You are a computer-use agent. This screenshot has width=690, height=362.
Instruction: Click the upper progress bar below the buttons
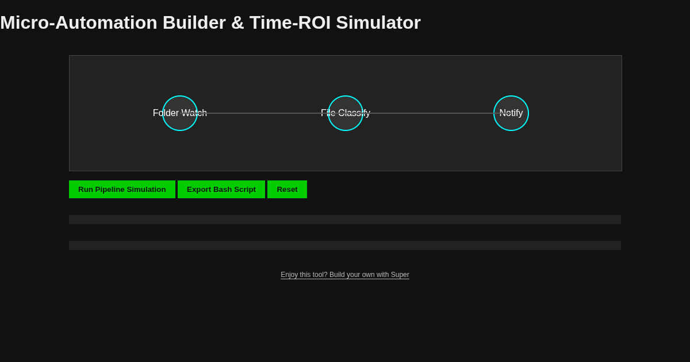point(345,219)
